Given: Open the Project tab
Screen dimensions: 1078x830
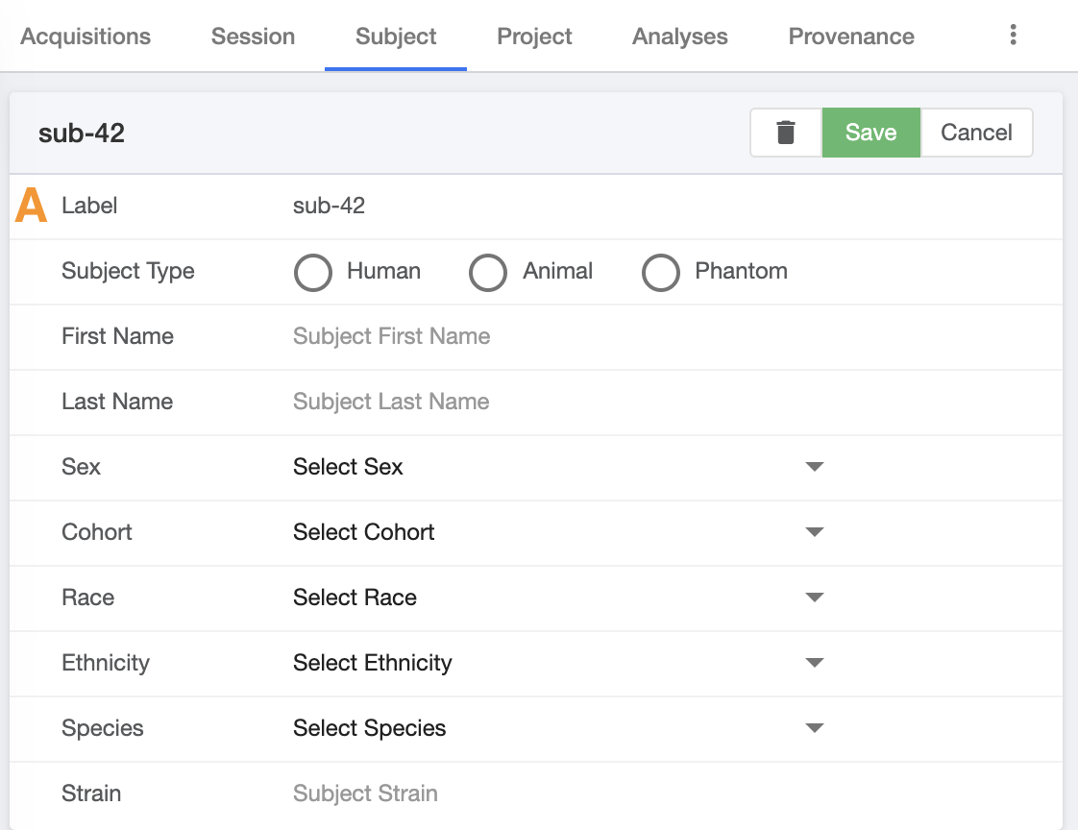Looking at the screenshot, I should click(534, 36).
